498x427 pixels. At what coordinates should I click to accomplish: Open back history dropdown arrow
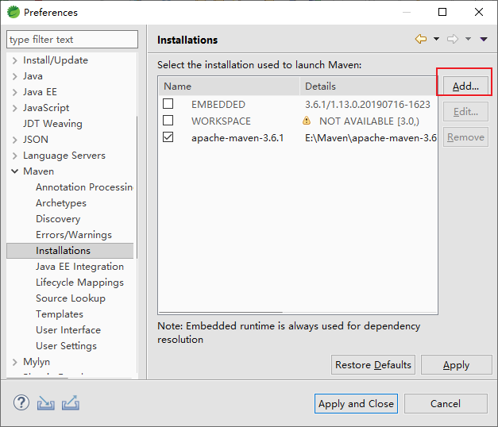pyautogui.click(x=436, y=39)
